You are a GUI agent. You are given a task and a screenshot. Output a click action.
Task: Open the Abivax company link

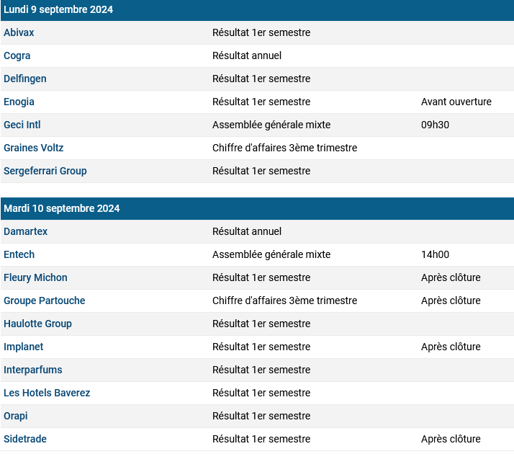pyautogui.click(x=19, y=32)
